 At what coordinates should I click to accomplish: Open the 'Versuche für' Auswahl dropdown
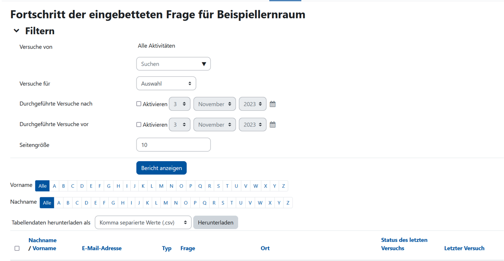point(166,84)
